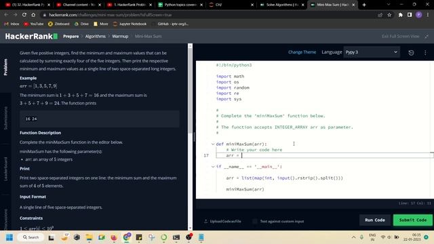The width and height of the screenshot is (434, 244).
Task: Open a new browser tab
Action: (x=364, y=5)
